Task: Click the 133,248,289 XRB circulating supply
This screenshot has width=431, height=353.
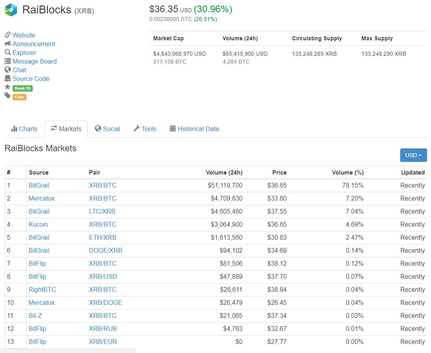Action: click(314, 54)
